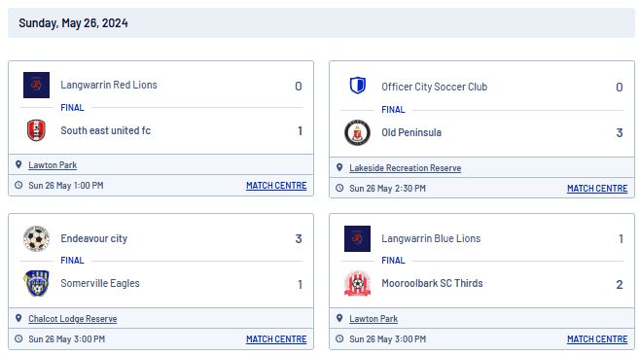Open Match Centre for Endeavour city game

(276, 339)
